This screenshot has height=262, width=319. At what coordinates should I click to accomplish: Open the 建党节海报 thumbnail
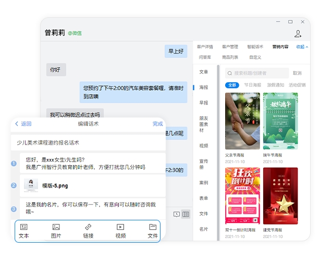[x=280, y=196]
